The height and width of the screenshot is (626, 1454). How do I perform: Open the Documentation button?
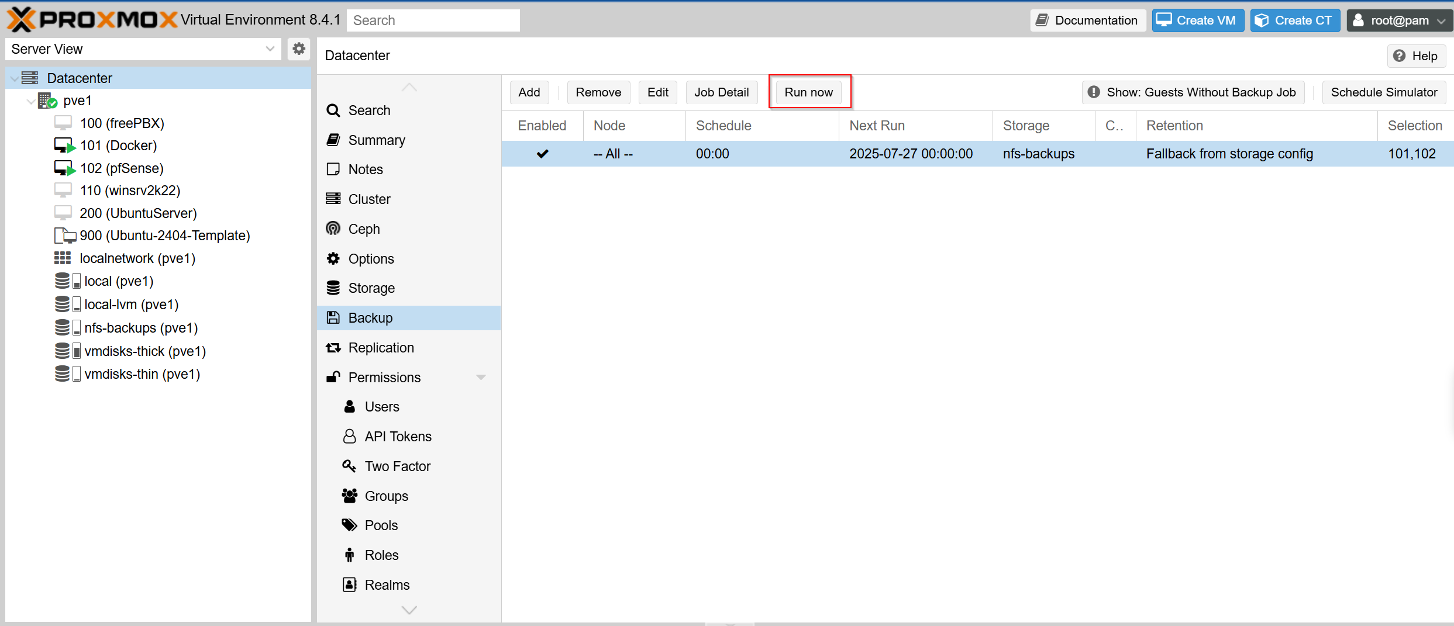tap(1088, 20)
